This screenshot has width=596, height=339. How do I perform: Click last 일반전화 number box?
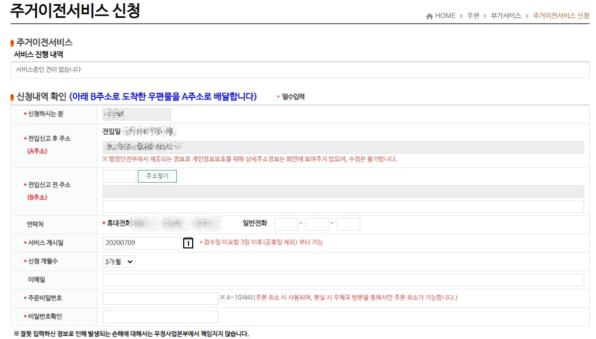coord(348,224)
